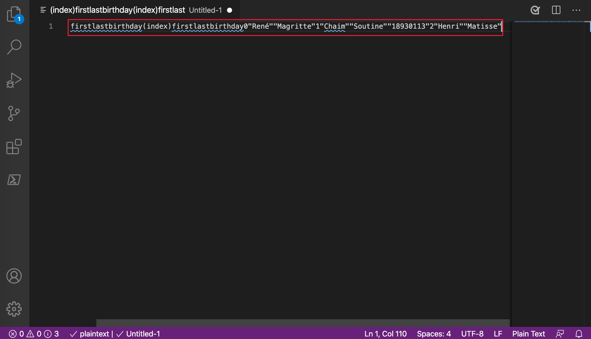This screenshot has height=339, width=591.
Task: Change indentation from Spaces: 4
Action: click(x=434, y=334)
